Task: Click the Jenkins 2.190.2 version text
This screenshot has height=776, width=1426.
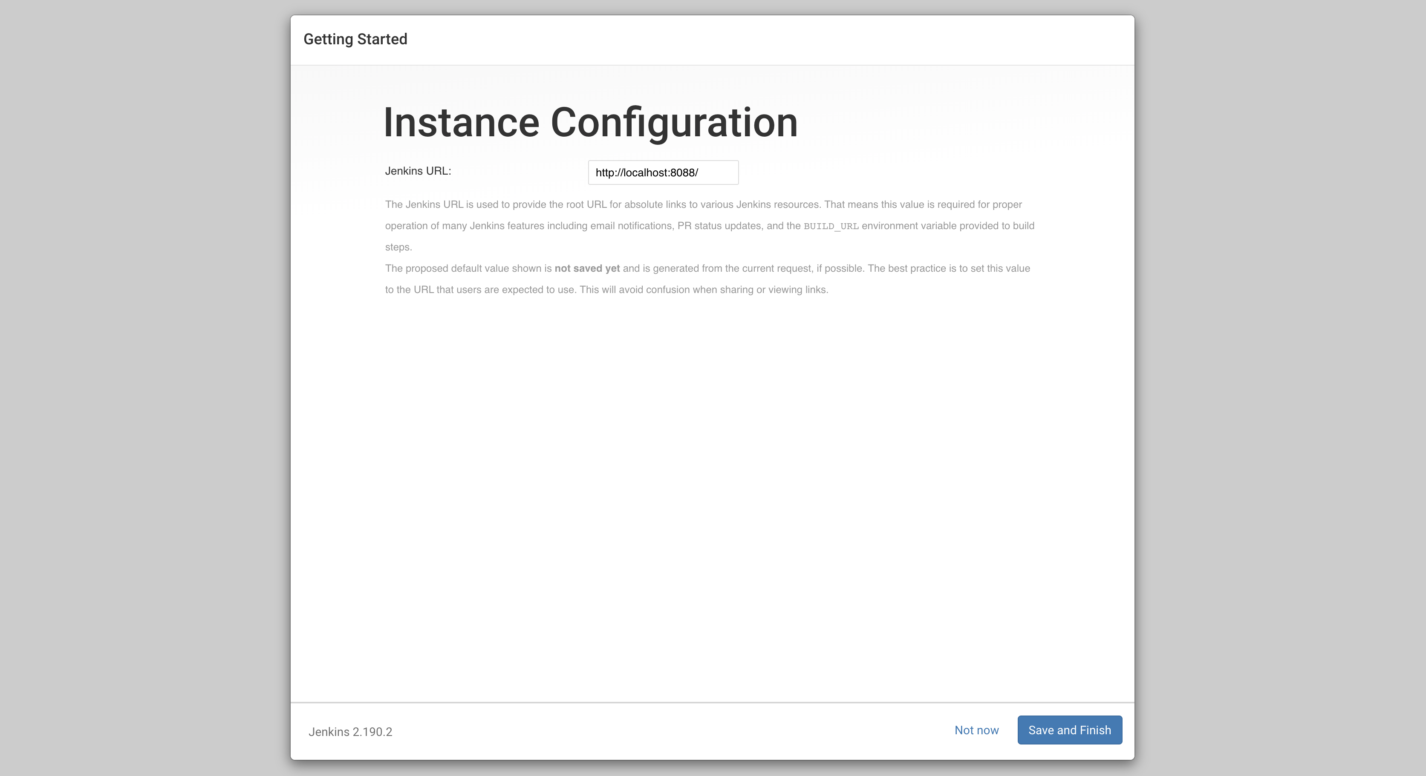Action: point(350,732)
